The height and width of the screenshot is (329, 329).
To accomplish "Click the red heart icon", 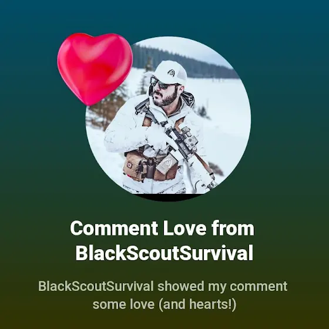I will pos(95,69).
